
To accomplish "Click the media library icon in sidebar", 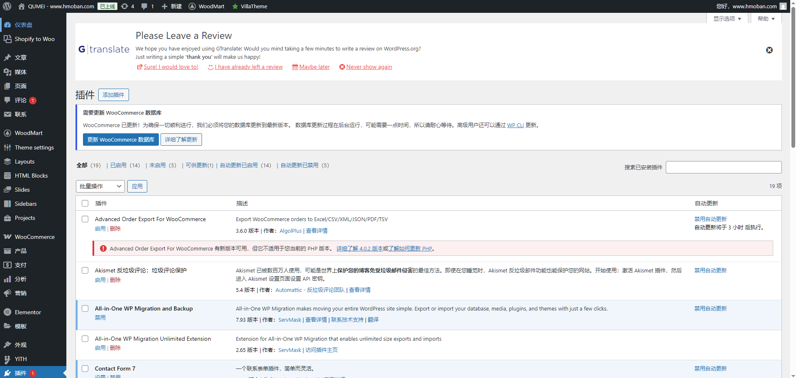I will click(7, 72).
